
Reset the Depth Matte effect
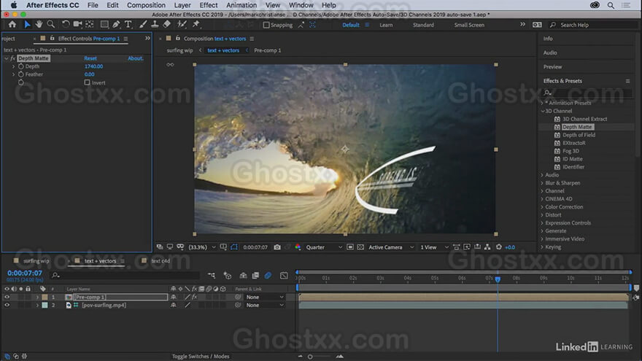[x=90, y=58]
